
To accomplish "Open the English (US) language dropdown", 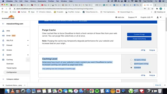I will (x=147, y=17).
